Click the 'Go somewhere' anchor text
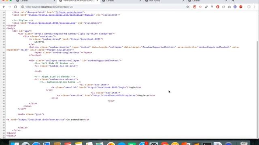 pos(75,120)
